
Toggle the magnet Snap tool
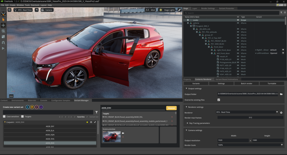pos(3,43)
